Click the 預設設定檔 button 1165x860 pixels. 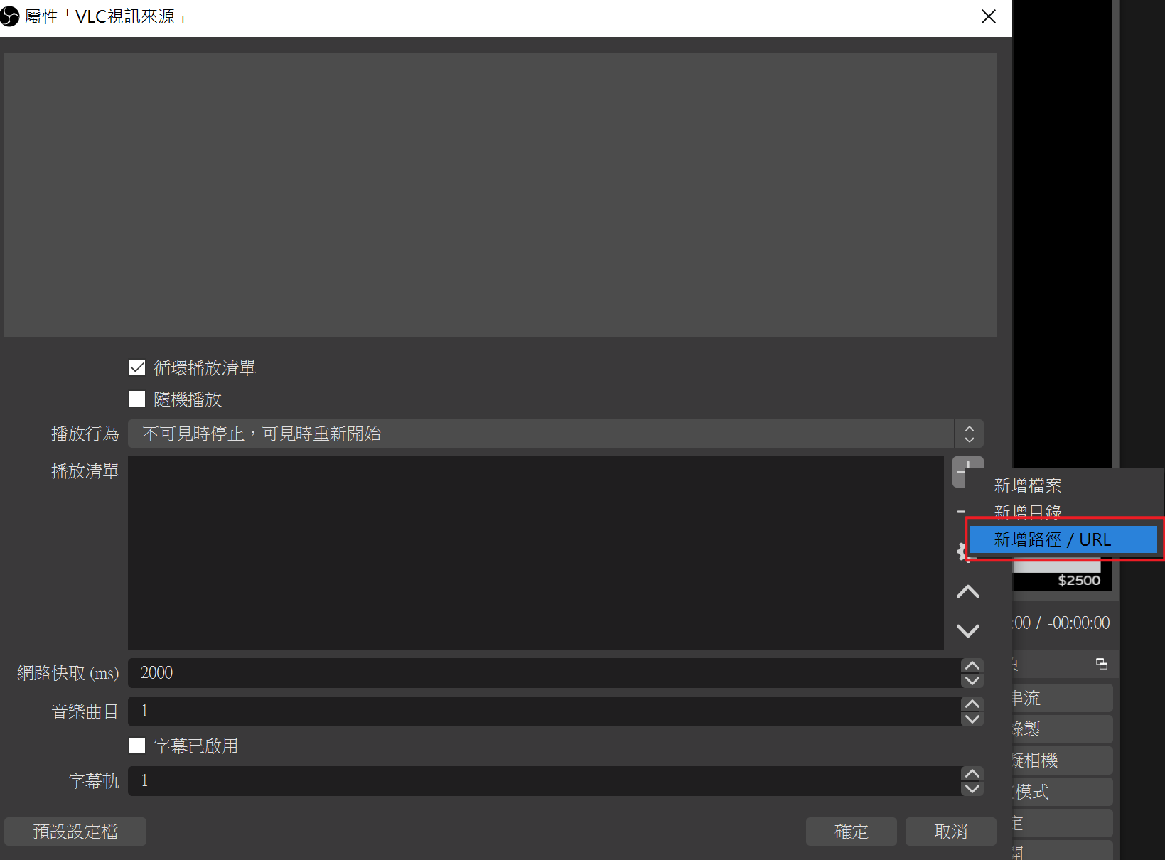coord(75,832)
